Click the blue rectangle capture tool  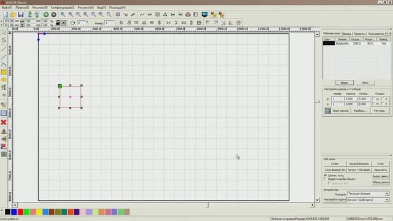[4, 113]
